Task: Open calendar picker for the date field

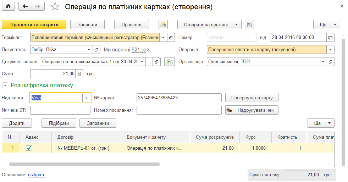Action: (330, 38)
